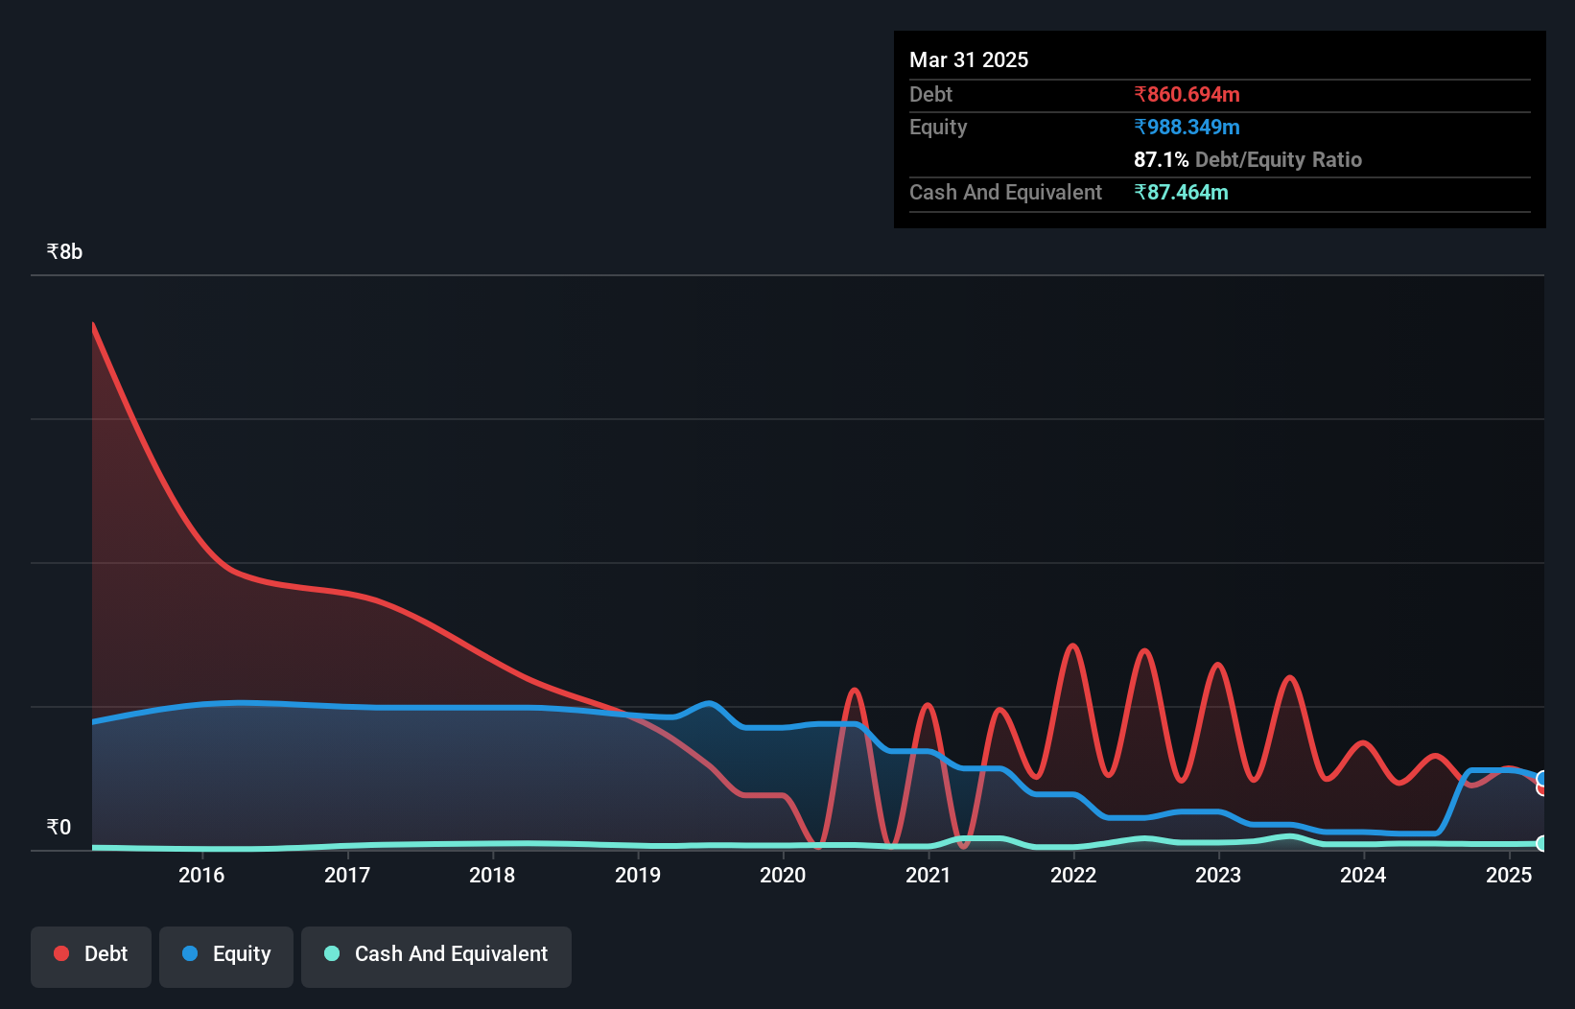Toggle the Equity series legend button

(226, 956)
